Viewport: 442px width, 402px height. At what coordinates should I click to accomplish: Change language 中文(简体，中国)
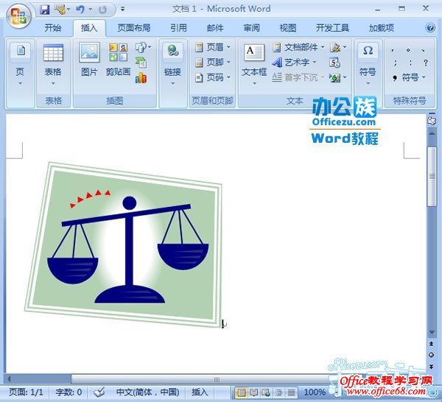[x=148, y=392]
